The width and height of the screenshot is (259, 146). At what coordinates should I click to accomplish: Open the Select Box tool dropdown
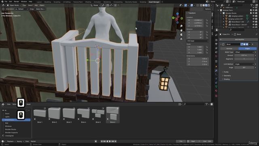(40, 9)
